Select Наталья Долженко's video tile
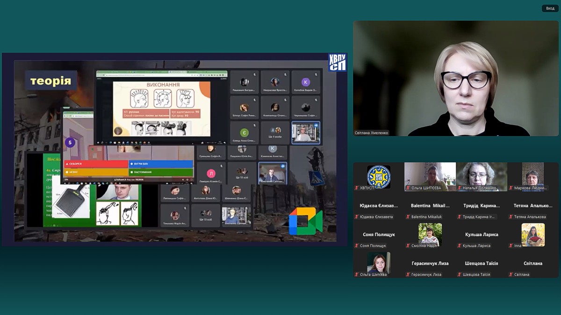 [482, 176]
